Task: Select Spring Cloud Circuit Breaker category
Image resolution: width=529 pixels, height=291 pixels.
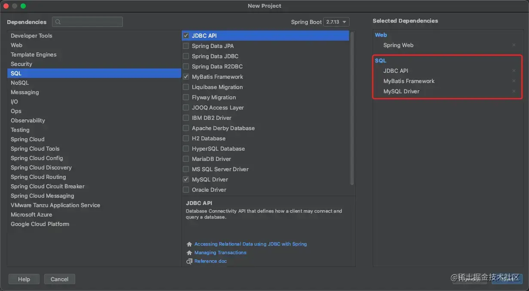Action: (94, 186)
